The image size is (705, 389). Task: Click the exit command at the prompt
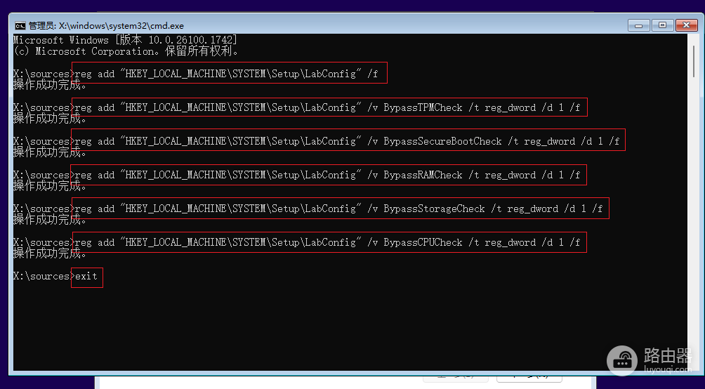point(87,276)
